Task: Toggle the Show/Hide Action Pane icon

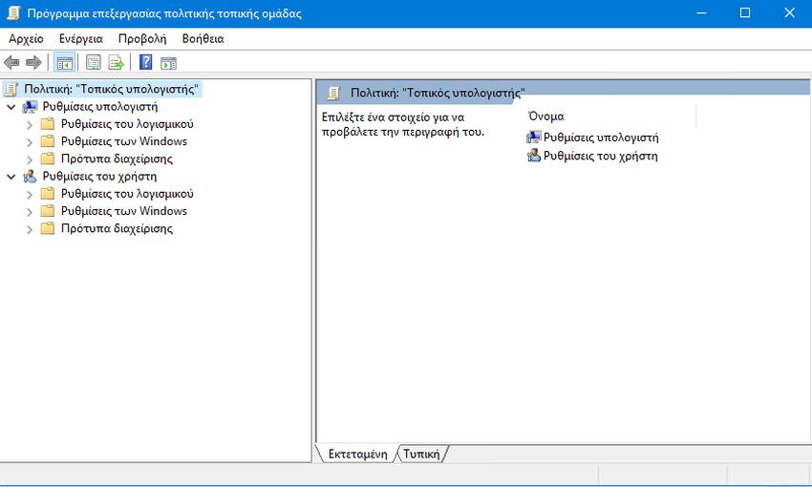Action: (x=169, y=63)
